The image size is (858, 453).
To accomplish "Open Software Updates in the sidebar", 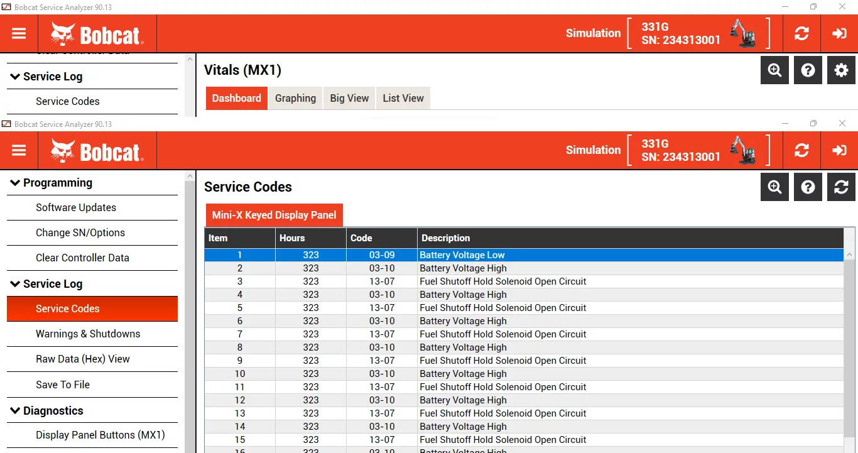I will 76,207.
